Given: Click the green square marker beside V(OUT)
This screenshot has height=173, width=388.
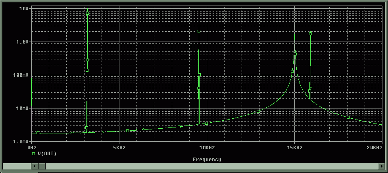Looking at the screenshot, I should coord(34,153).
